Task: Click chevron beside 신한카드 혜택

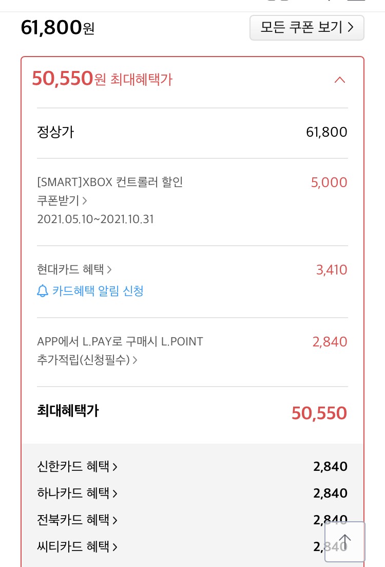Action: [115, 467]
